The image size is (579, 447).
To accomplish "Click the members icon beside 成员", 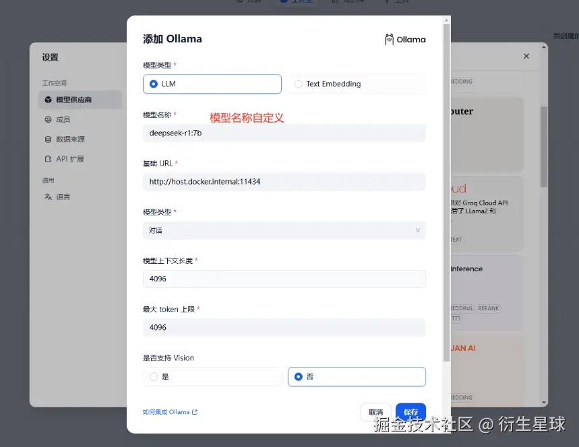I will pos(48,120).
